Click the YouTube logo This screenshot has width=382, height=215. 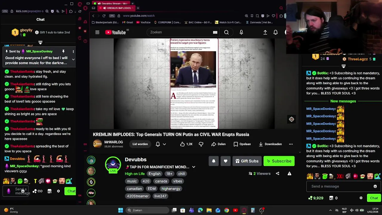point(115,32)
